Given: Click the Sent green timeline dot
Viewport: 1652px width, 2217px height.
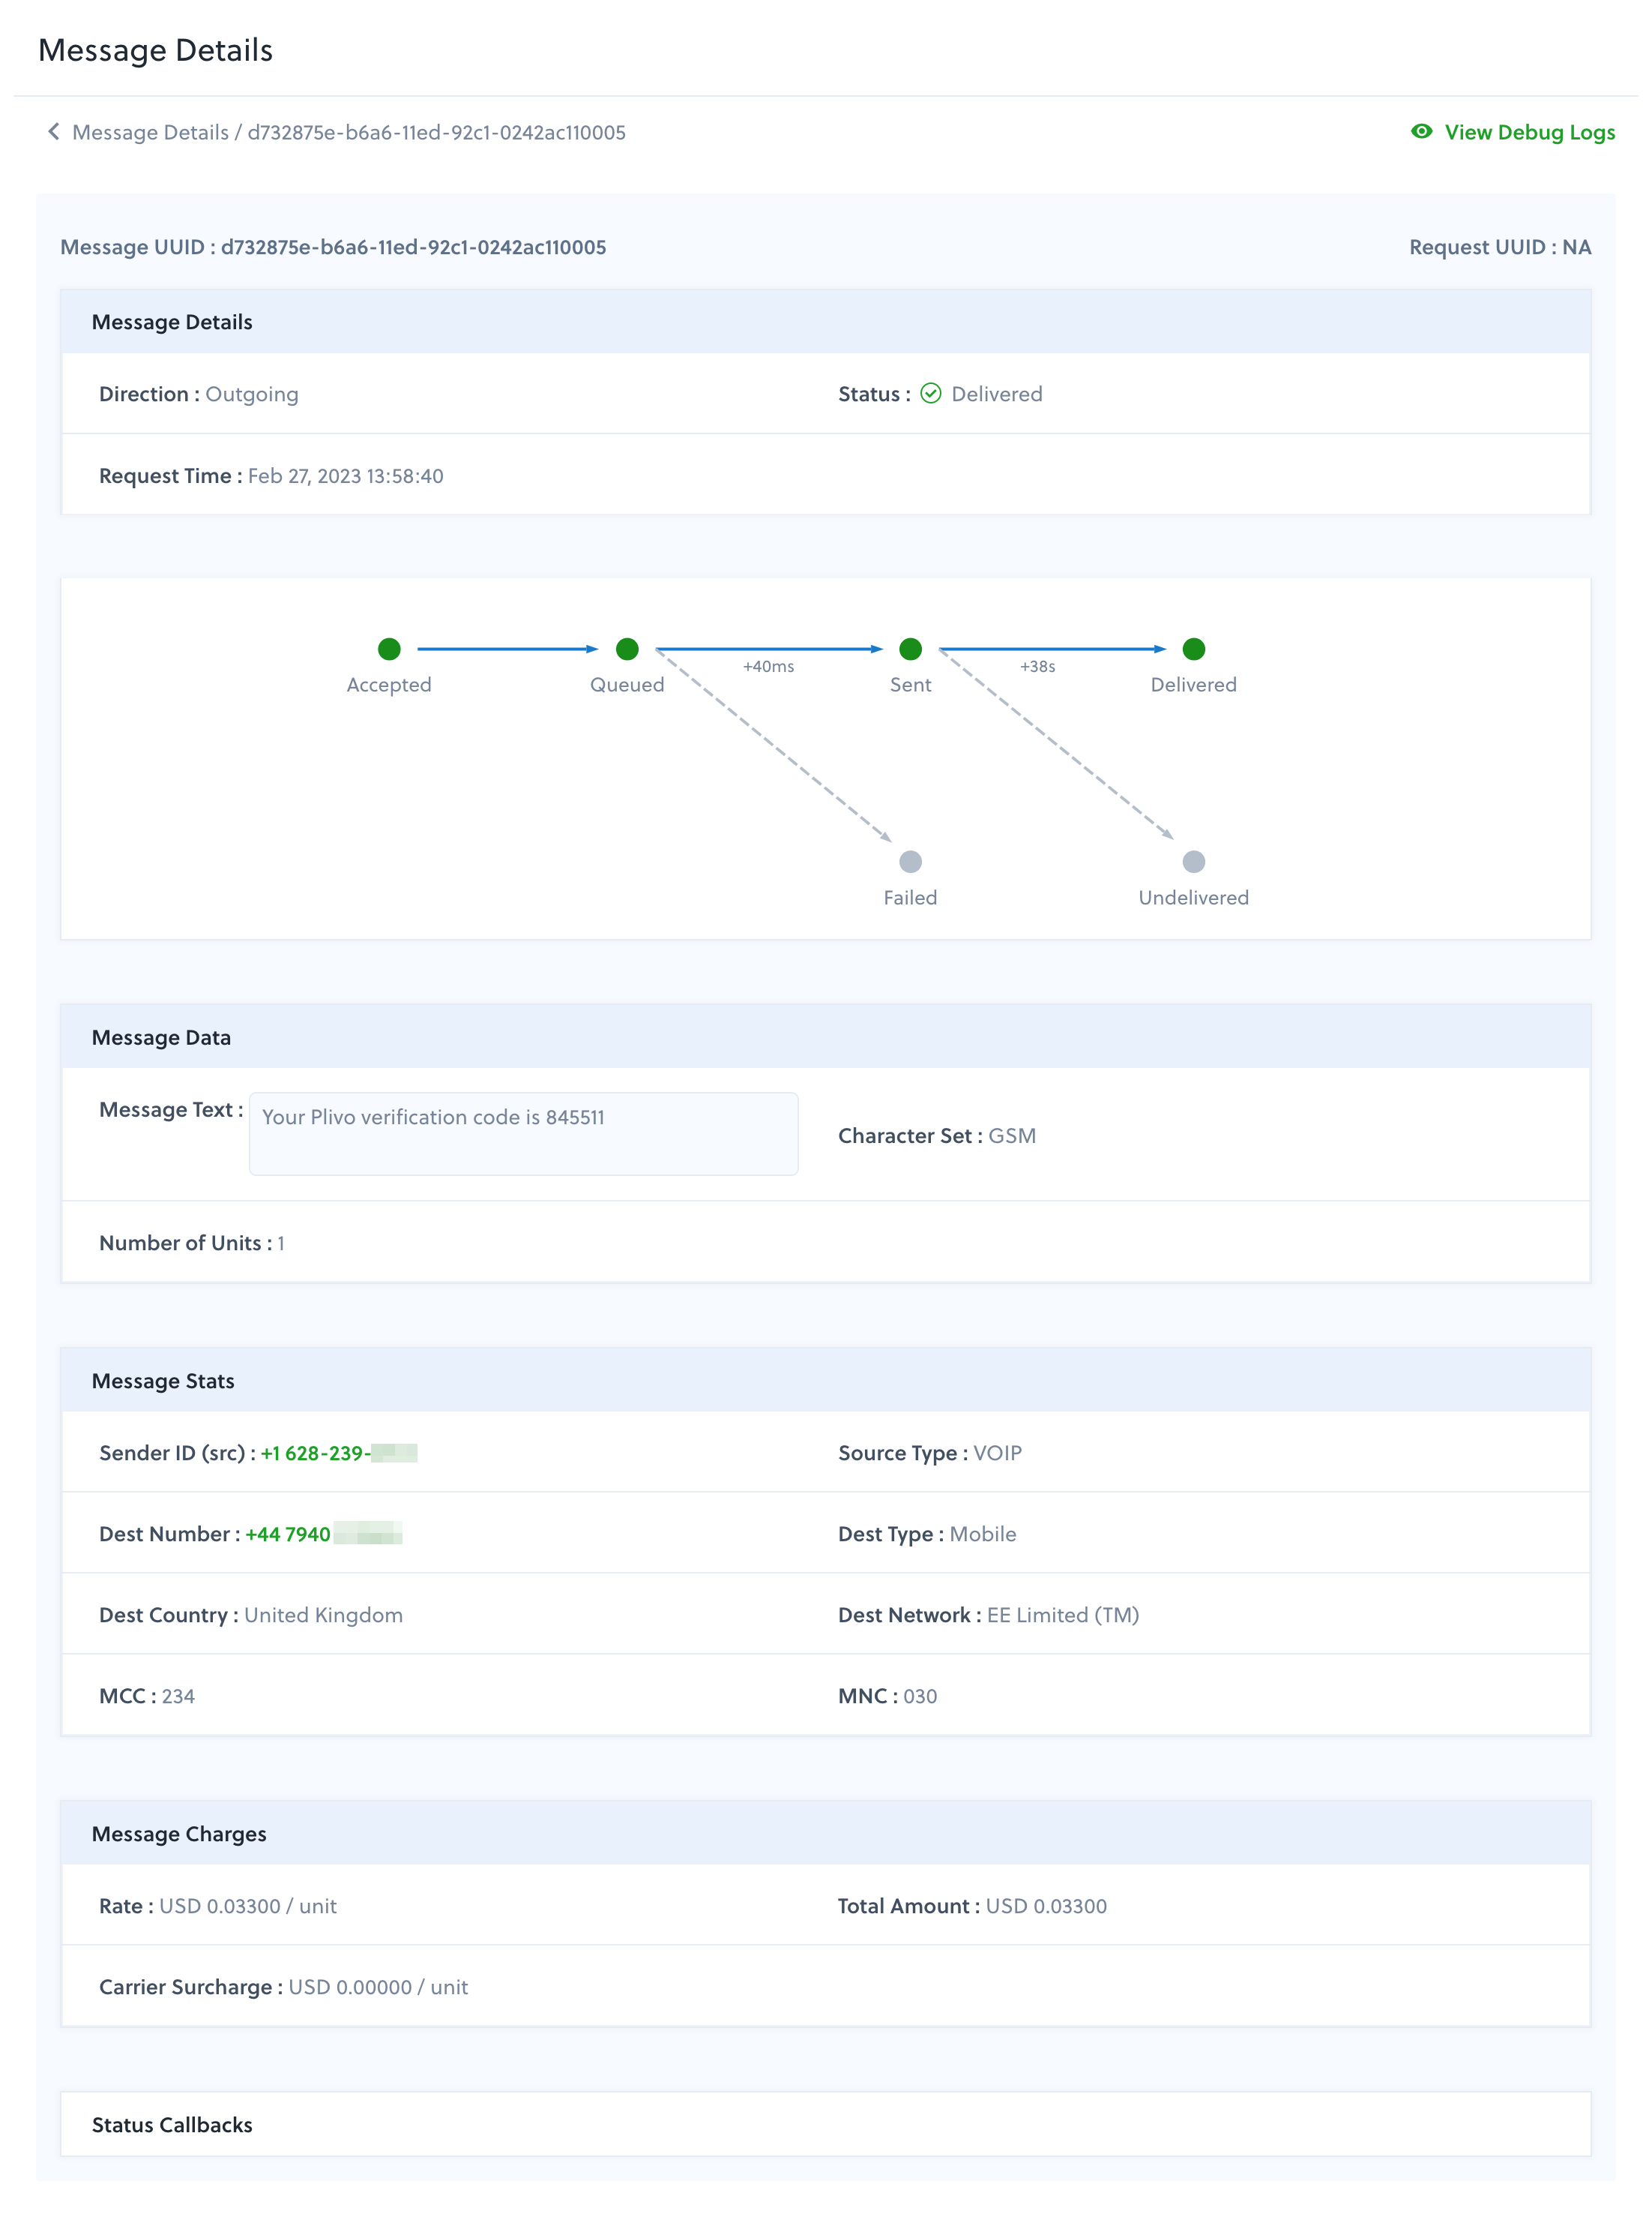Looking at the screenshot, I should (x=910, y=649).
